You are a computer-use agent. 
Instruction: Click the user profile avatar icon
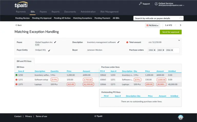tap(156, 4)
